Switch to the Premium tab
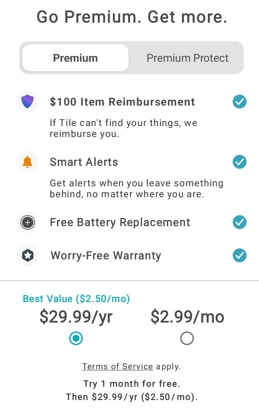The width and height of the screenshot is (259, 415). (x=75, y=58)
